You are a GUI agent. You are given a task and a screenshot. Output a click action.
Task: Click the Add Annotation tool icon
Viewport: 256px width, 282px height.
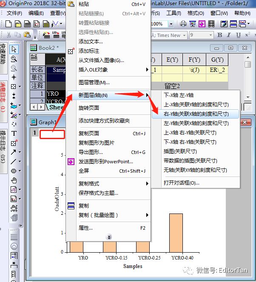pos(14,143)
